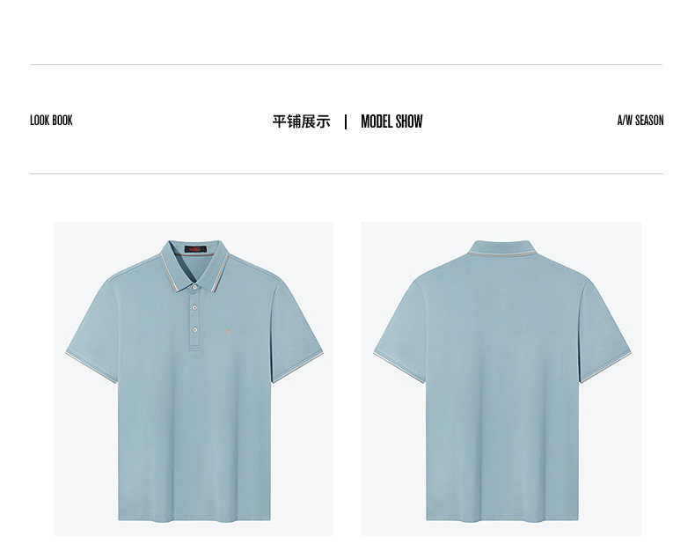695x544 pixels.
Task: Click the MODEL SHOW heading
Action: point(391,121)
